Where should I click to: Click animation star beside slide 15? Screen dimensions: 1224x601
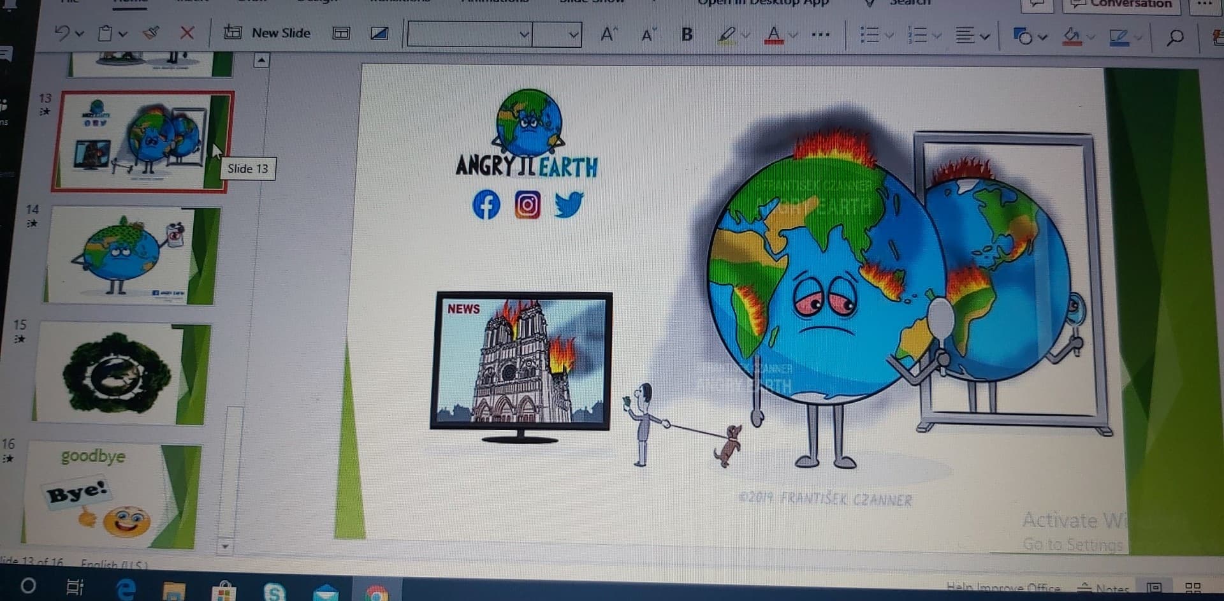coord(20,338)
